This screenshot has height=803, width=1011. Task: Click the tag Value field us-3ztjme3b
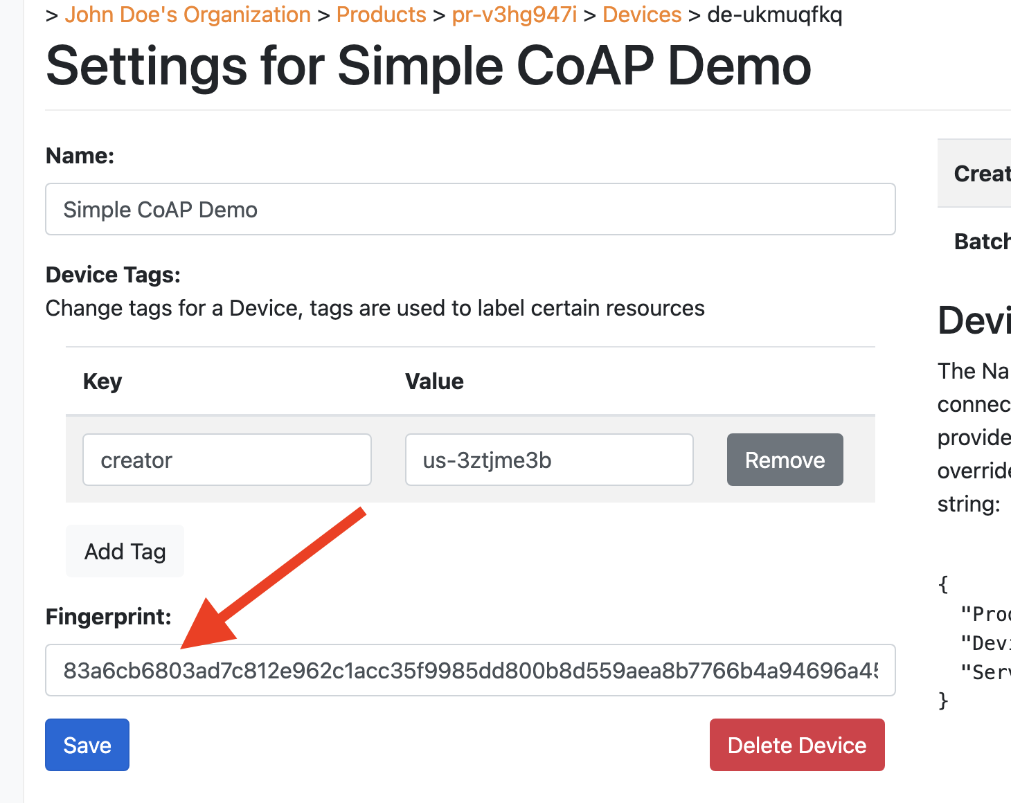[549, 460]
